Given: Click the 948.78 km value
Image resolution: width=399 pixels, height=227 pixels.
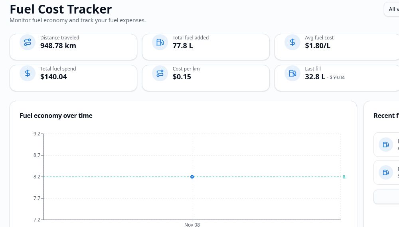Looking at the screenshot, I should [x=58, y=46].
